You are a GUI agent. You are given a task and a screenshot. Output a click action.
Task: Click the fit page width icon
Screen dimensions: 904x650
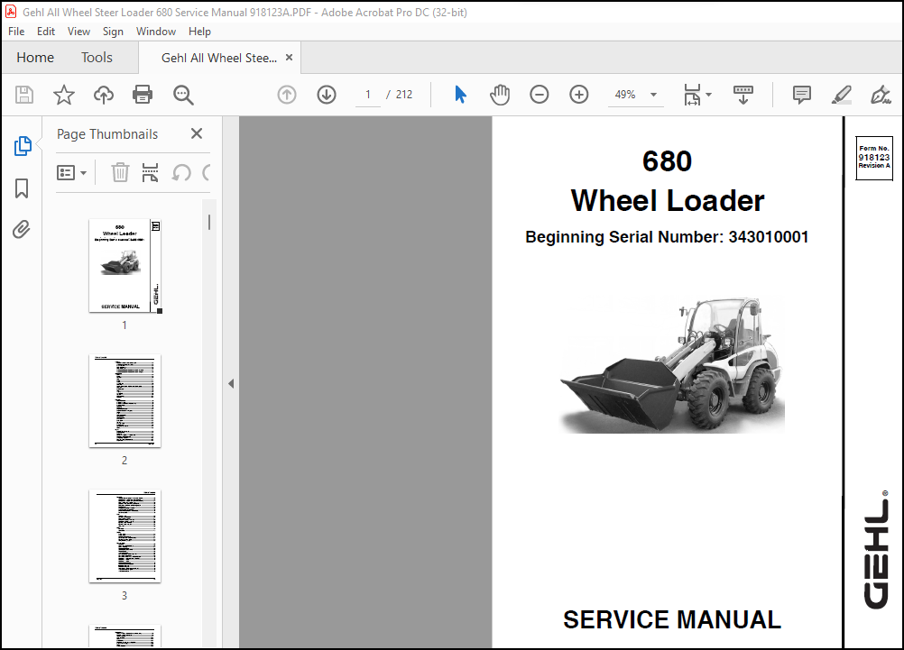point(692,95)
